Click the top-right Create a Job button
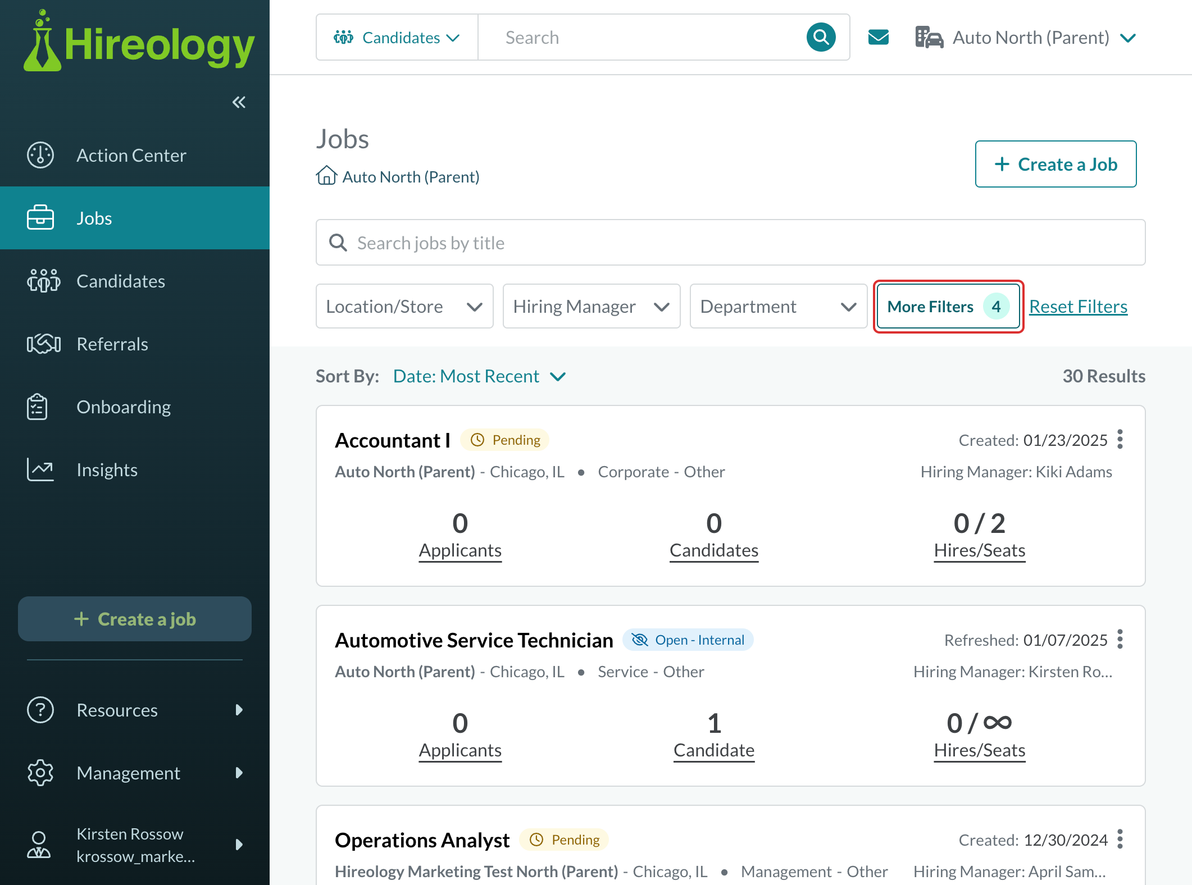 1056,164
